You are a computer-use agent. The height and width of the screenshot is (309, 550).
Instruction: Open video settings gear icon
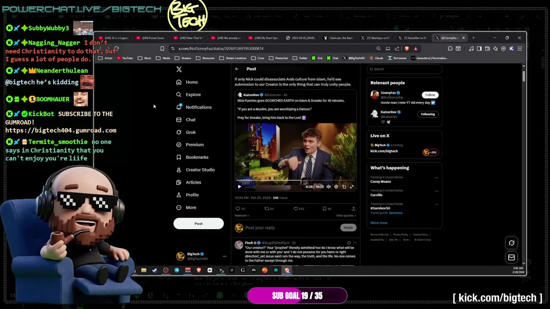(x=336, y=187)
